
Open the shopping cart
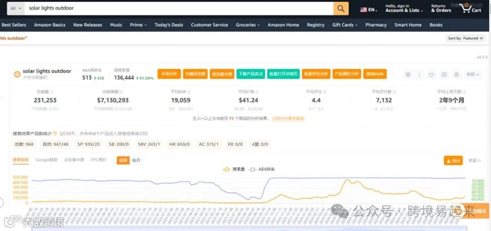point(471,9)
